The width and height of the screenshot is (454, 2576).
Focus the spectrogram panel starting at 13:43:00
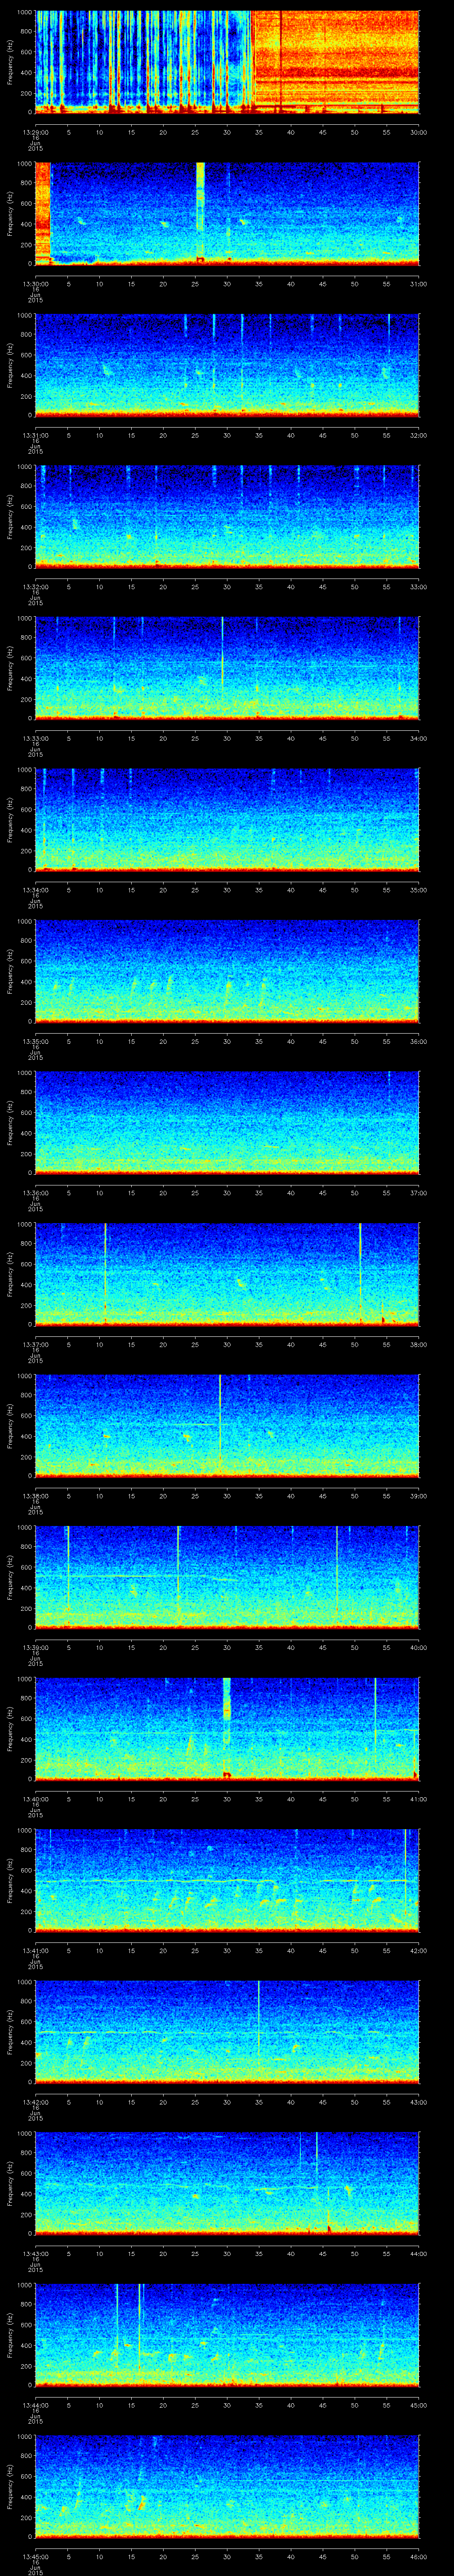[227, 2183]
